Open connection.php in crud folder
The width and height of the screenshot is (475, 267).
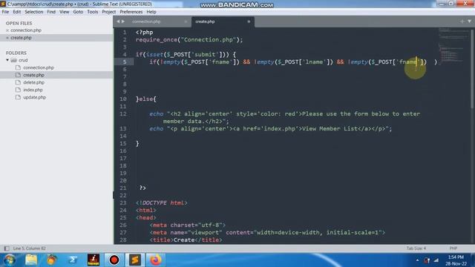(x=39, y=67)
